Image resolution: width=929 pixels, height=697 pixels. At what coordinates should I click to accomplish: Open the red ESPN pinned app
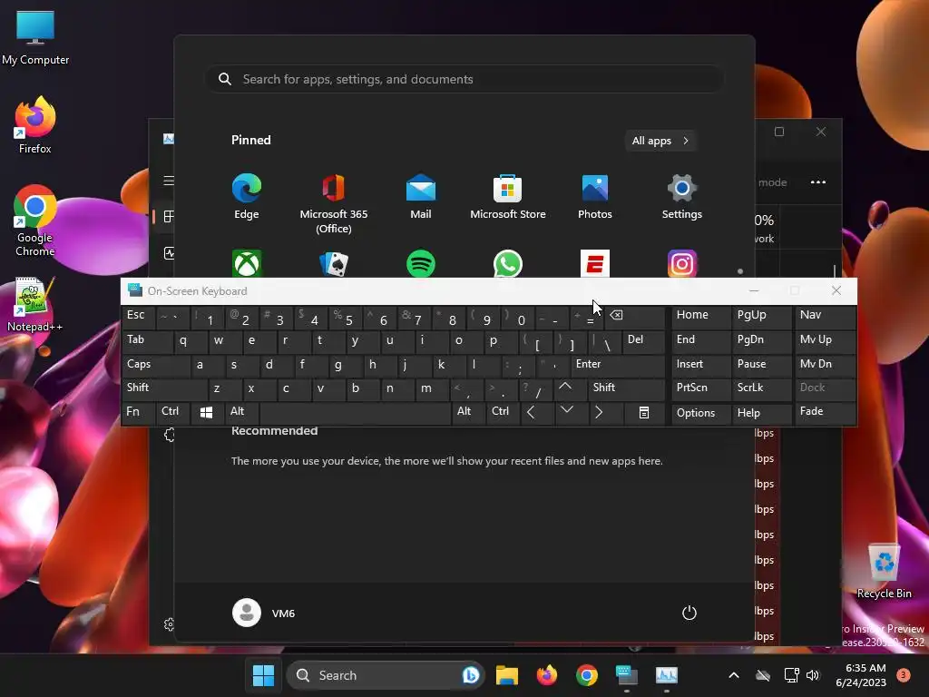click(595, 264)
